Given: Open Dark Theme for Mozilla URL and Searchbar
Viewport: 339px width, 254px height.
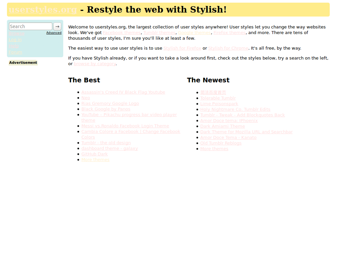Looking at the screenshot, I should pyautogui.click(x=246, y=132).
